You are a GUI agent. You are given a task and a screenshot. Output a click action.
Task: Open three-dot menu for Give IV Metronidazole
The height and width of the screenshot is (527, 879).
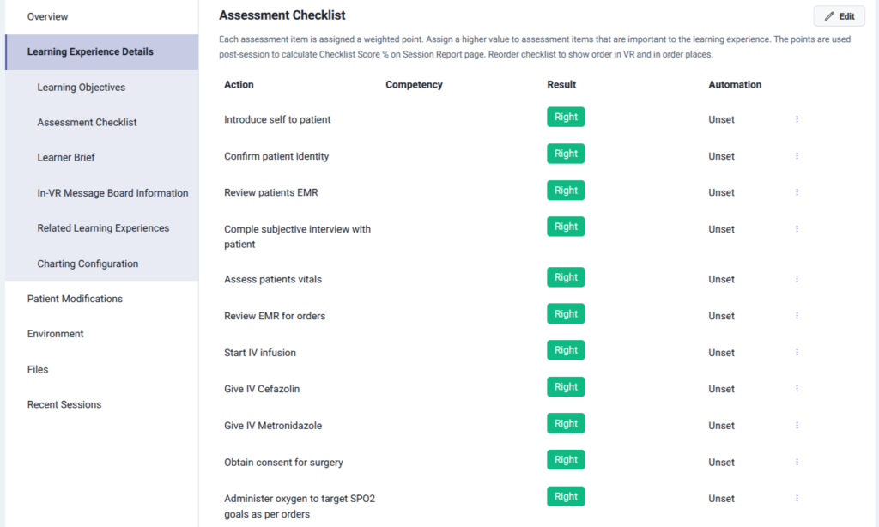(x=797, y=426)
